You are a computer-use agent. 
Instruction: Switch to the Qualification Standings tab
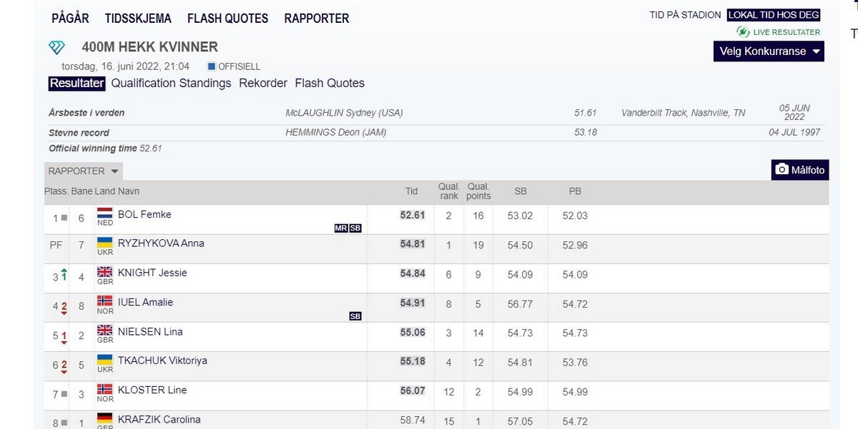click(x=171, y=84)
